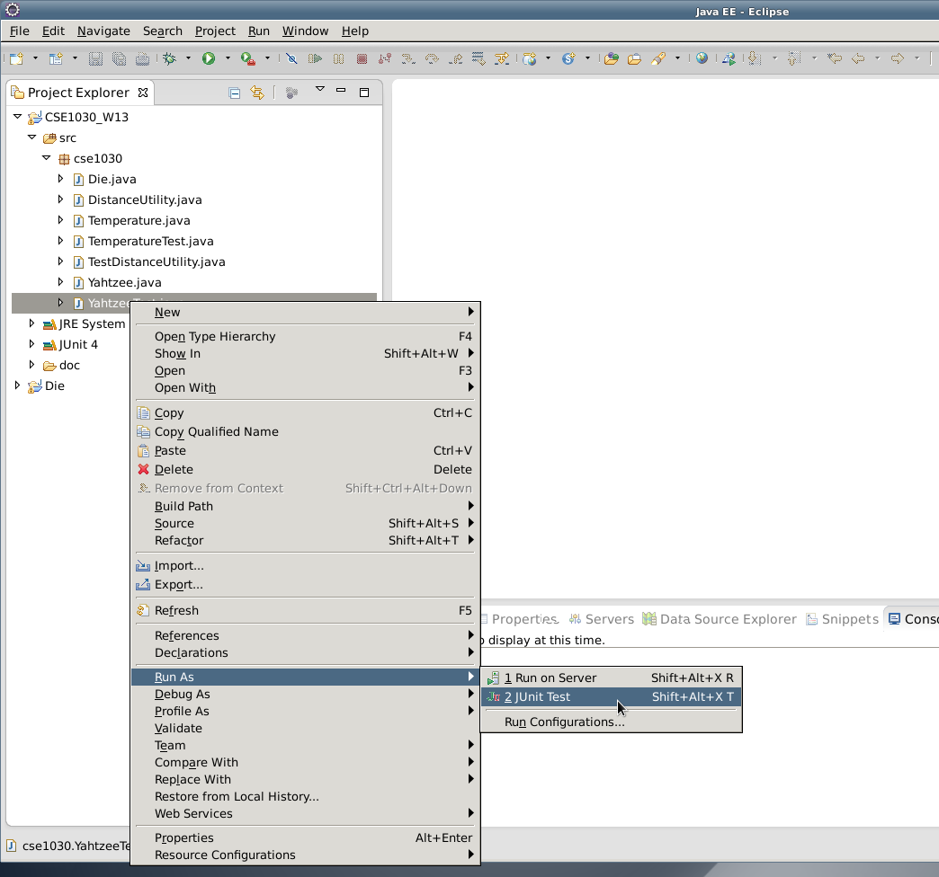Click the Disconnect debug toolbar icon
Screen dimensions: 939x877
tap(385, 58)
